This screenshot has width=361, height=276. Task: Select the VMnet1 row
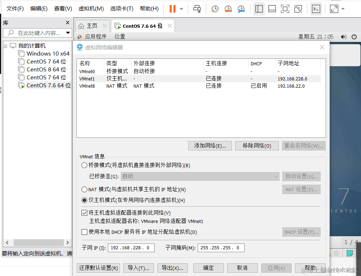click(199, 79)
